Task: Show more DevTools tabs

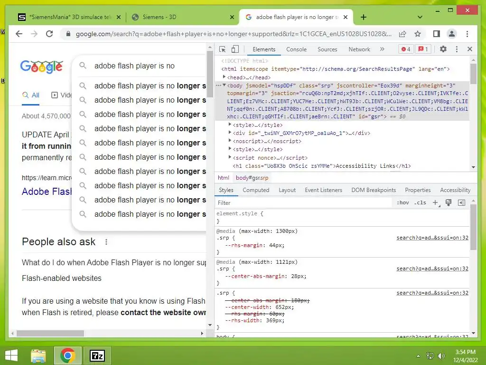Action: [382, 49]
